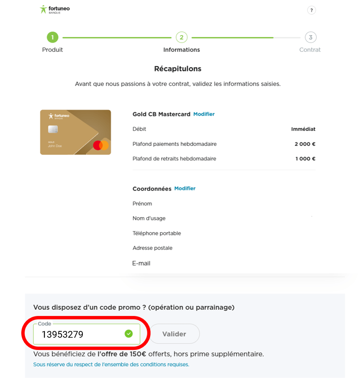359x387 pixels.
Task: Click the fortuneo BANQUE logo
Action: (54, 9)
